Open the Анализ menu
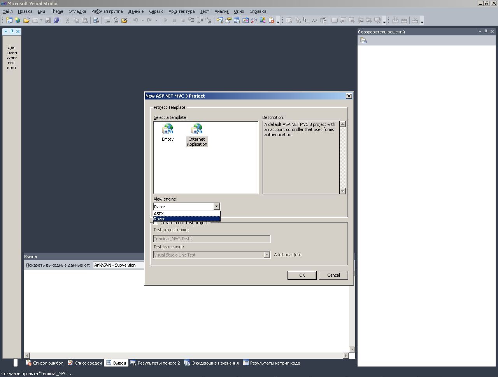 click(x=221, y=11)
